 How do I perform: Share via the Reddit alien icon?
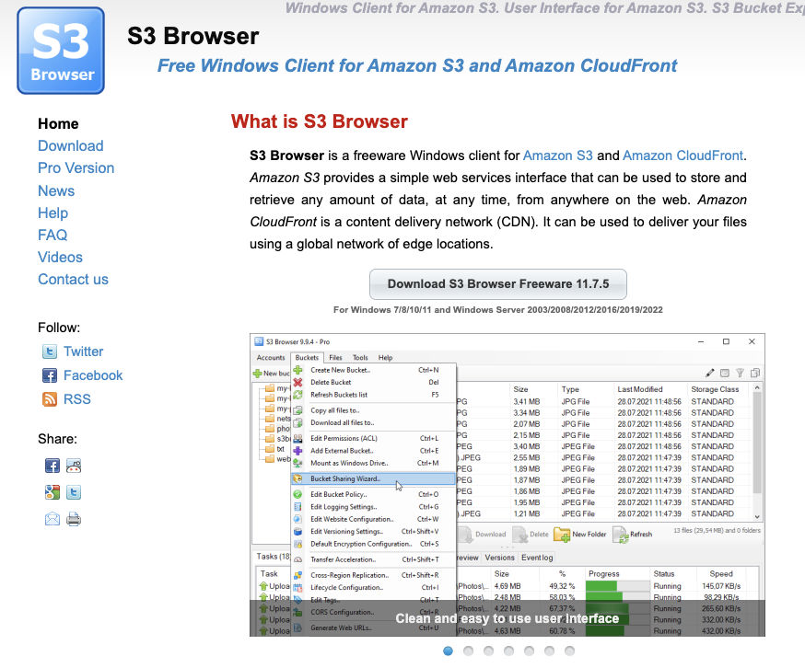(x=74, y=466)
